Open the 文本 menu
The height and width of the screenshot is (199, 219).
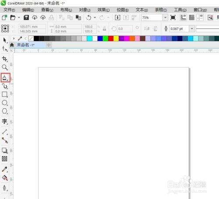click(x=142, y=10)
